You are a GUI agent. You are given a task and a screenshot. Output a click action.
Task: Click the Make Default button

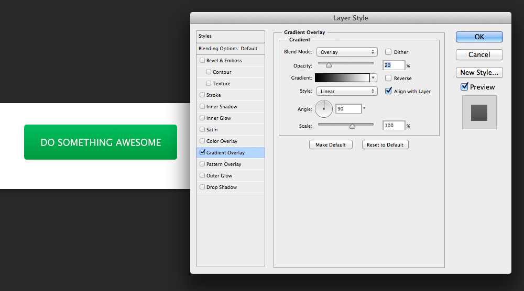[x=331, y=144]
